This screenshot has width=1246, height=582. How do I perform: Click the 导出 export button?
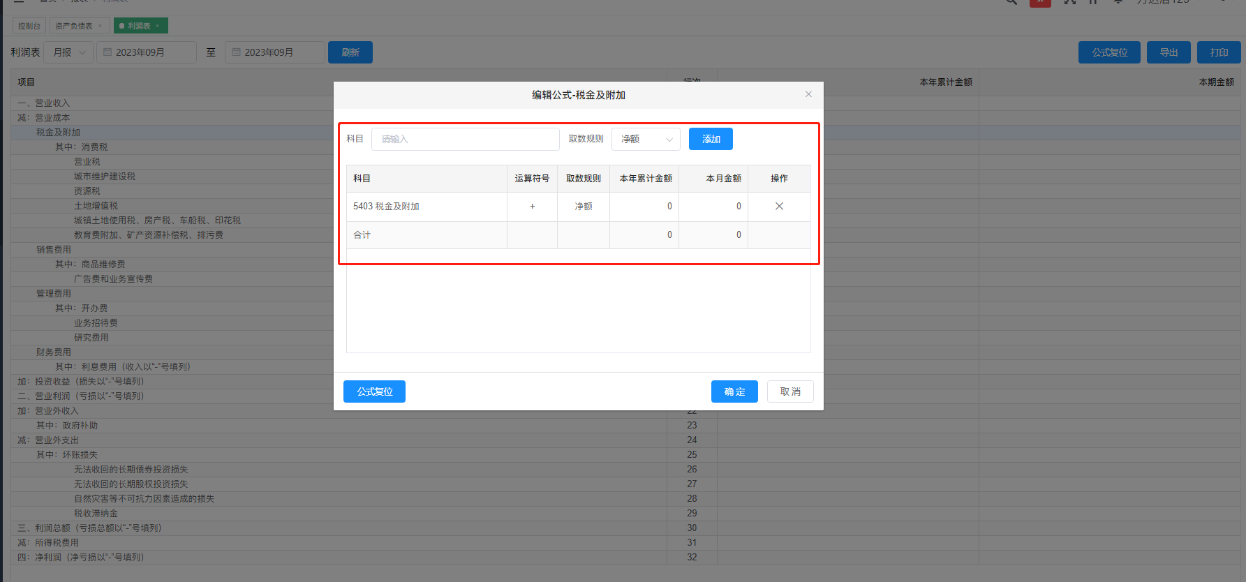tap(1169, 52)
